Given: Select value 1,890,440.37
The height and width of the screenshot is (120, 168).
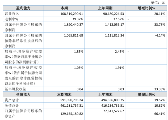Looking at the screenshot, I should 73,25.
